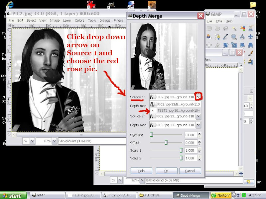Click Norton icon in taskbar
The width and height of the screenshot is (266, 199).
point(221,195)
